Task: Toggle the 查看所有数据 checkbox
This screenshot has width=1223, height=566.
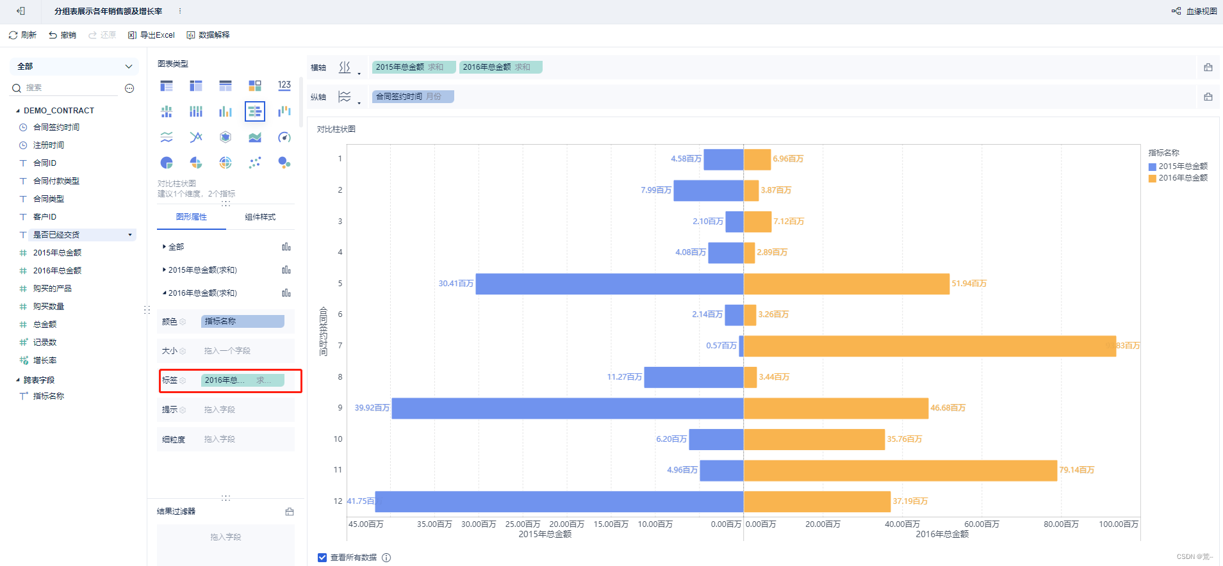Action: (322, 558)
